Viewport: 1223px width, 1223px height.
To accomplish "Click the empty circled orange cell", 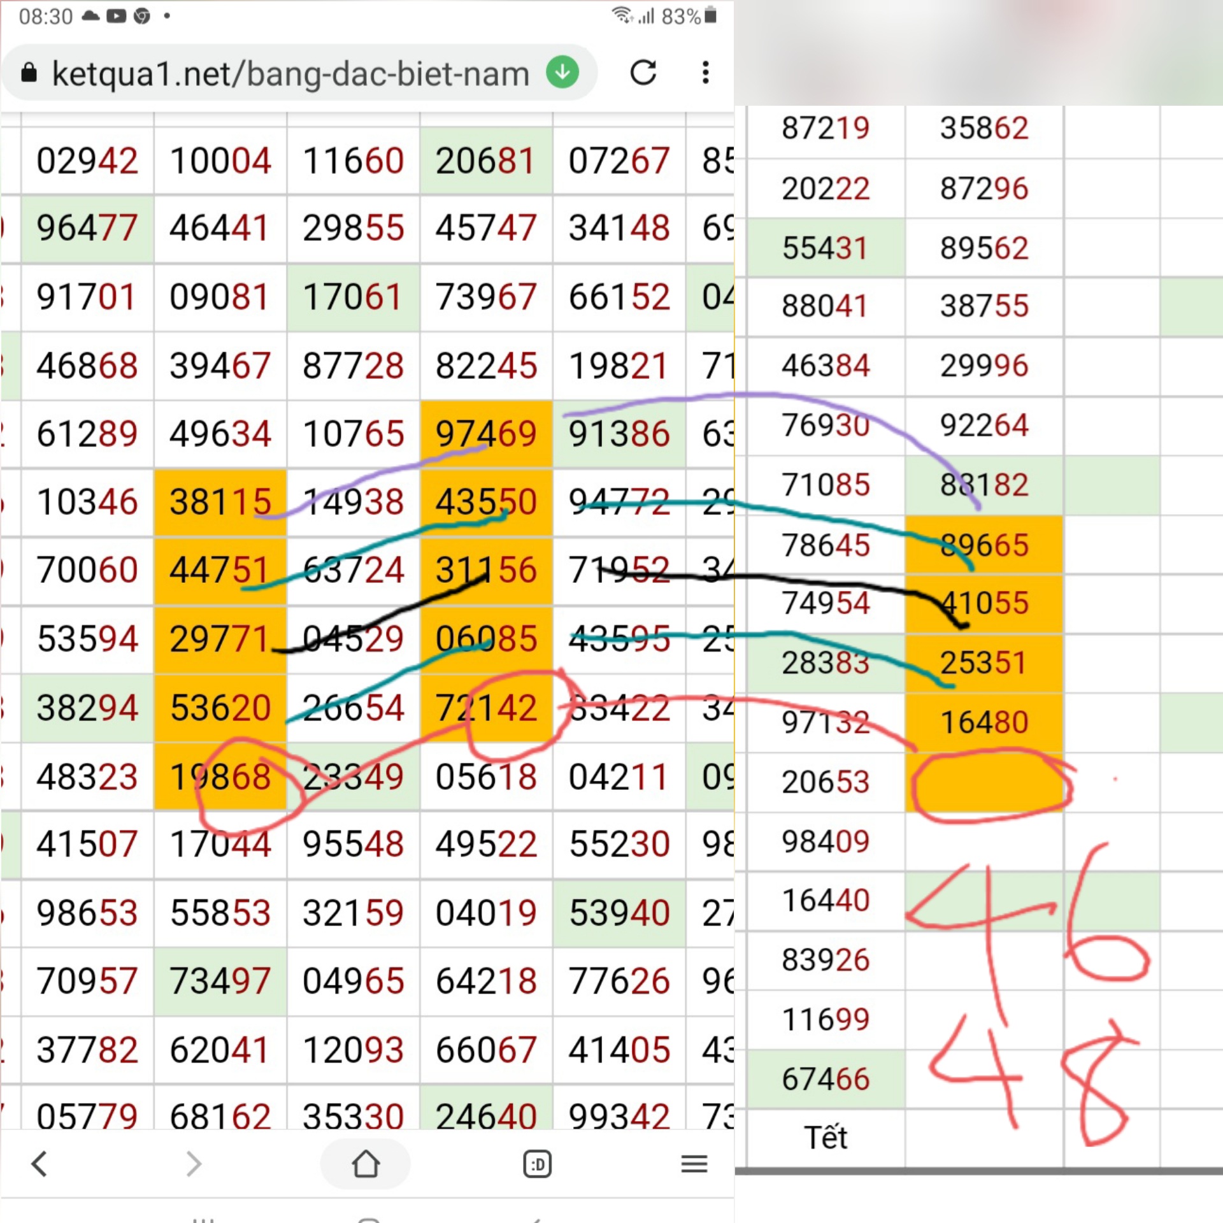I will click(x=984, y=783).
